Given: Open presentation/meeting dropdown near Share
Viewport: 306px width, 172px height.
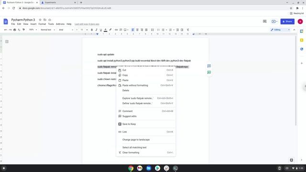Looking at the screenshot, I should pyautogui.click(x=274, y=21).
